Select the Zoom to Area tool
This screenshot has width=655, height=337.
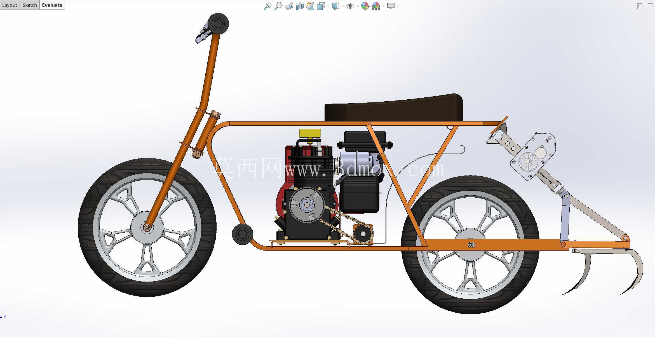pos(278,6)
